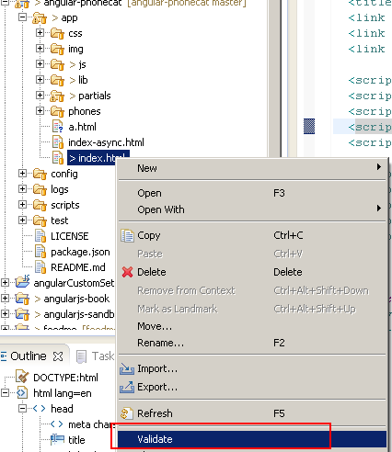Click the index-async.html file icon

[57, 142]
